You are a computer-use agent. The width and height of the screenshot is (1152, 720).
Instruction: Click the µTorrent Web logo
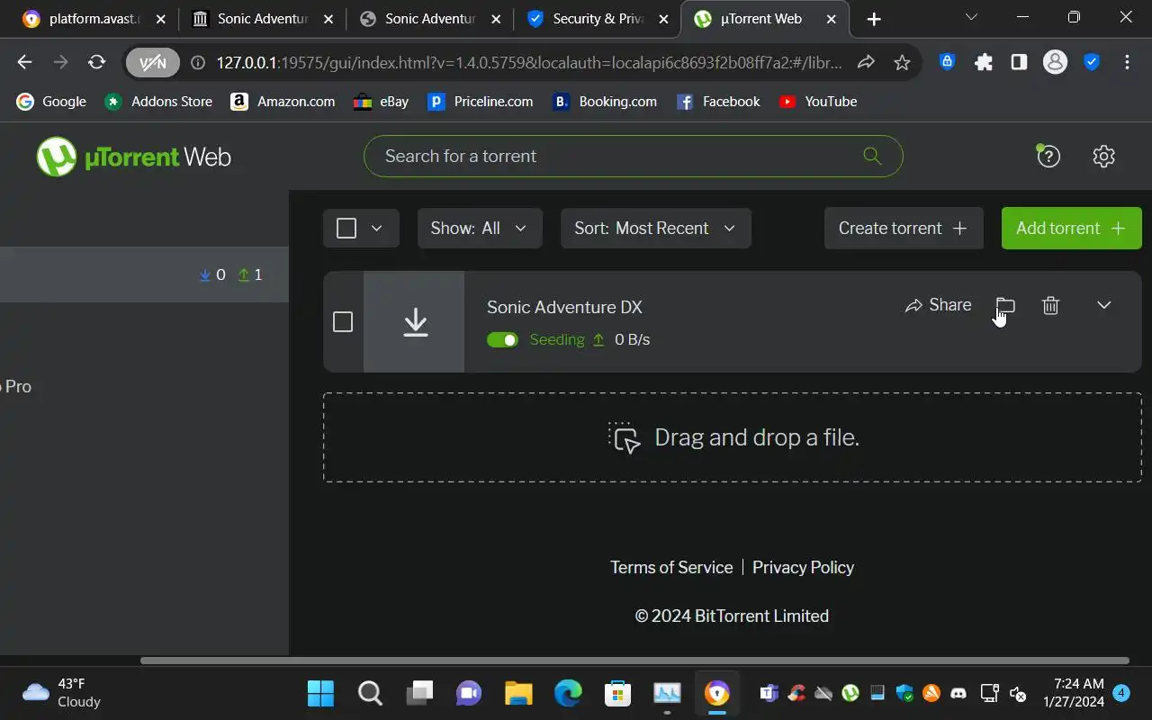[x=133, y=157]
